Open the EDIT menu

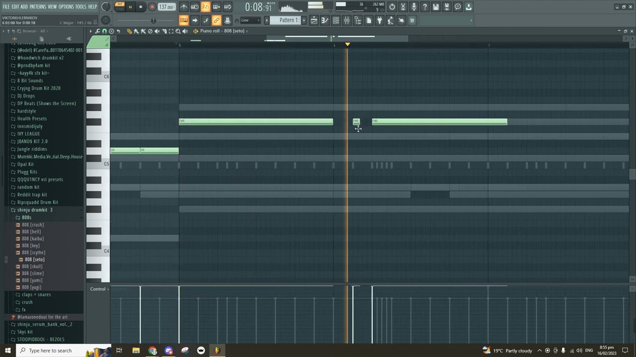point(15,6)
